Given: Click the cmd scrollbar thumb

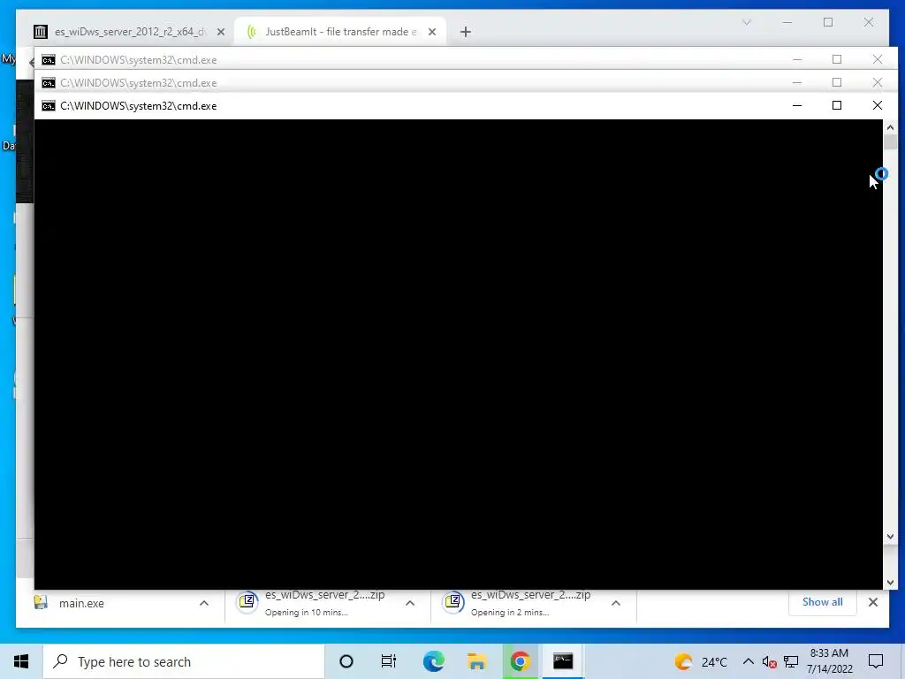Looking at the screenshot, I should coord(890,142).
